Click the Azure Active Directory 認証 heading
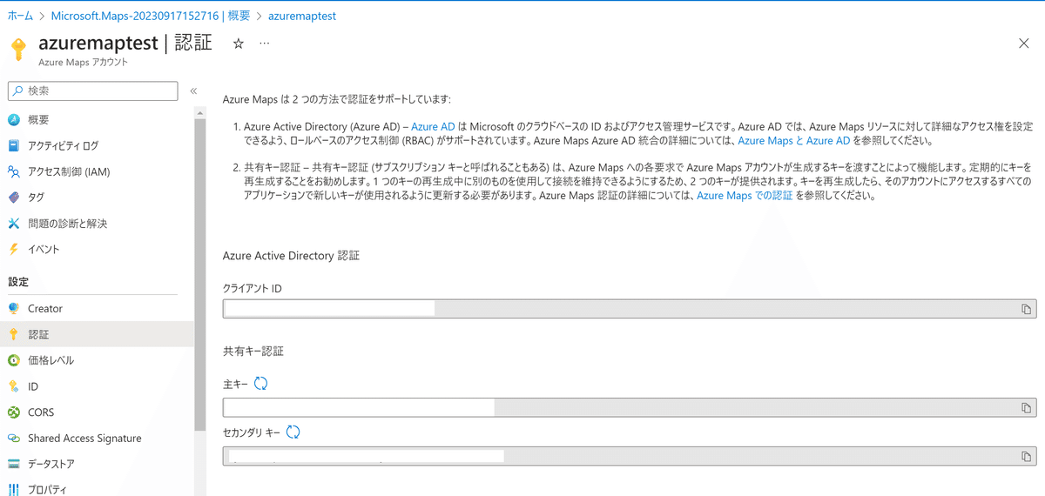1045x496 pixels. (x=291, y=256)
